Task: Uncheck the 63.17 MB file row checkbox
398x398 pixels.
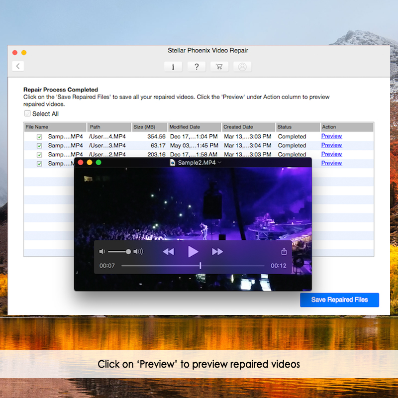Action: [39, 146]
